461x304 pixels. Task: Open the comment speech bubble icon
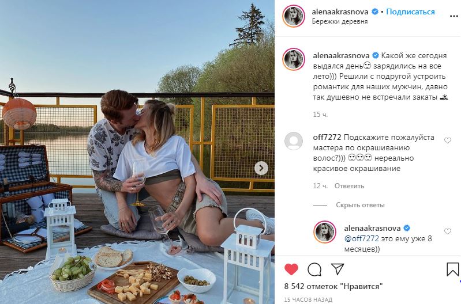pos(314,269)
